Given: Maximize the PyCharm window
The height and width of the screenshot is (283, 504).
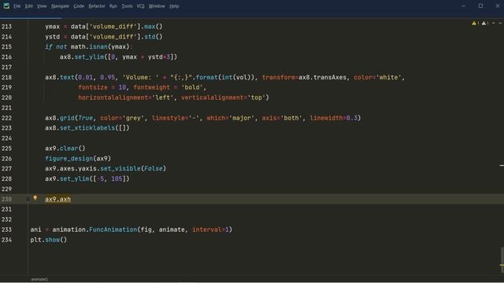Looking at the screenshot, I should tap(480, 6).
